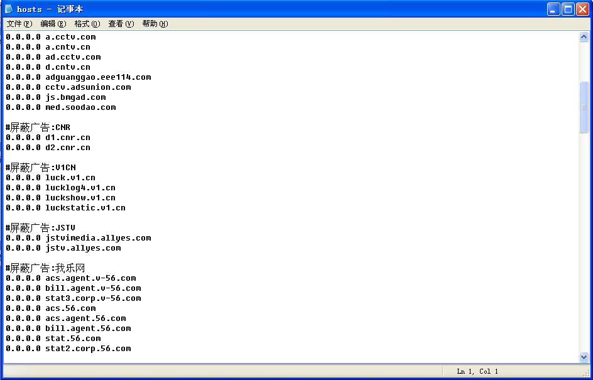Image resolution: width=593 pixels, height=380 pixels.
Task: Click the comment #屏蔽广告:V1CN
Action: [x=40, y=168]
